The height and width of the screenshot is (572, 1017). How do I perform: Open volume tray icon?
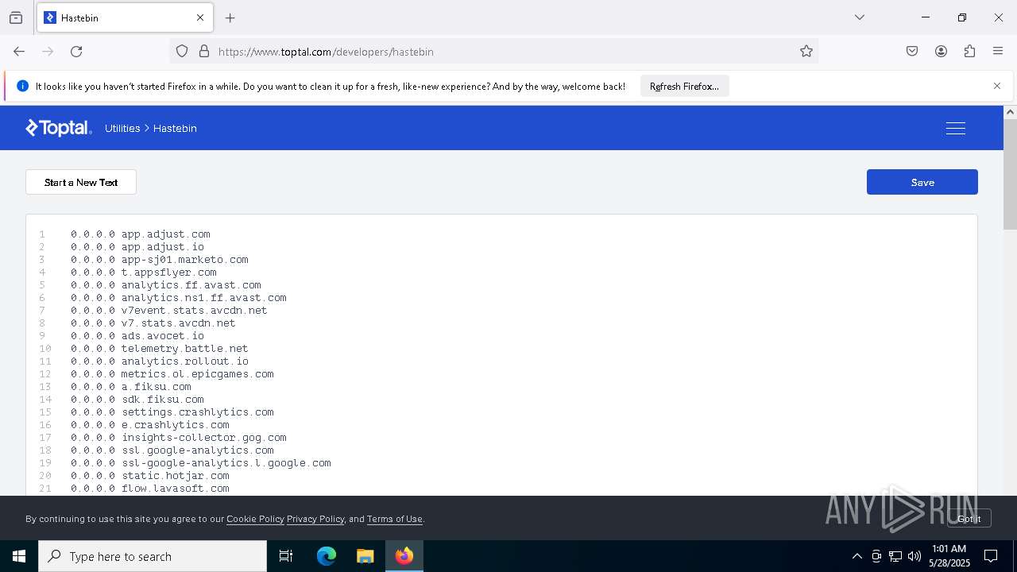915,556
